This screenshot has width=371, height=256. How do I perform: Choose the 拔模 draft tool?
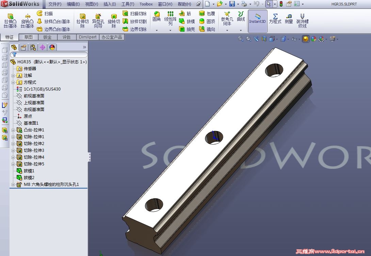187,21
